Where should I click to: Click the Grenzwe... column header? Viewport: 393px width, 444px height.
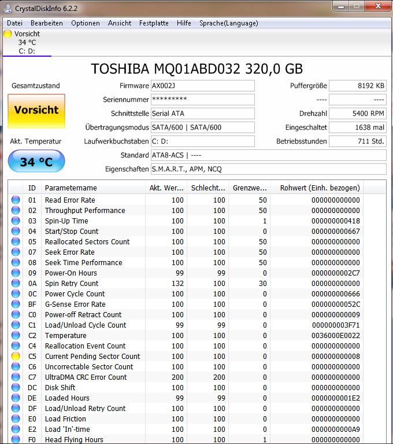[249, 188]
